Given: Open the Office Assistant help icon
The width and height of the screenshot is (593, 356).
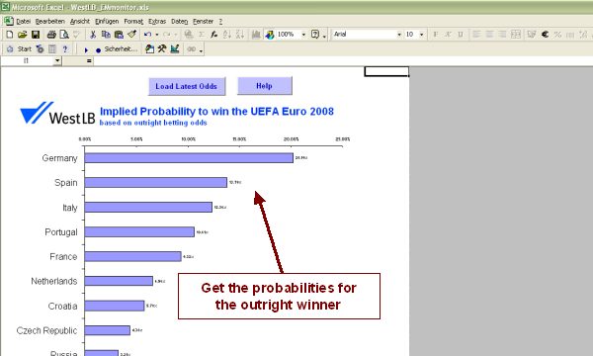Looking at the screenshot, I should point(315,35).
